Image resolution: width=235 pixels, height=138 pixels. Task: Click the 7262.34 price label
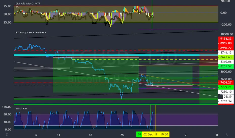226,101
